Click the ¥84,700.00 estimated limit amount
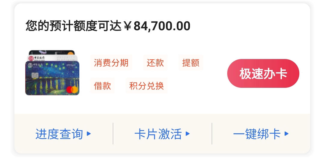This screenshot has height=163, width=324. (x=157, y=26)
